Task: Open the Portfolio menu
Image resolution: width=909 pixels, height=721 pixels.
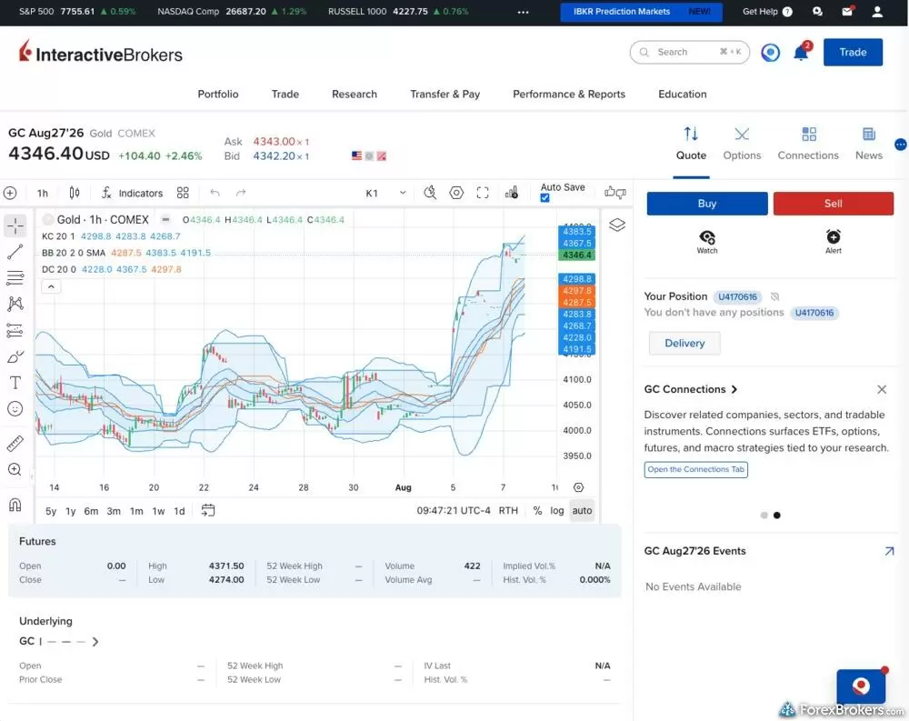Action: click(218, 94)
